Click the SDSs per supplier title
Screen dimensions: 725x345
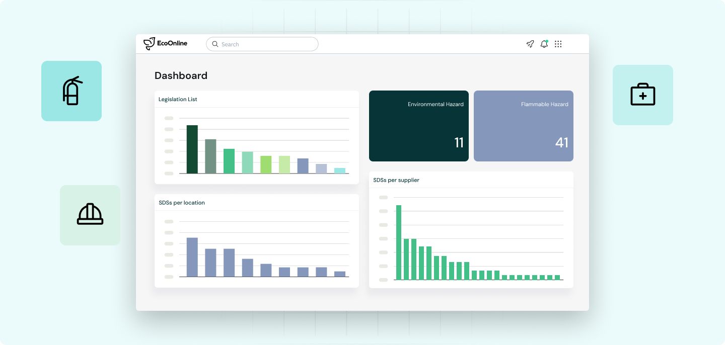point(396,180)
